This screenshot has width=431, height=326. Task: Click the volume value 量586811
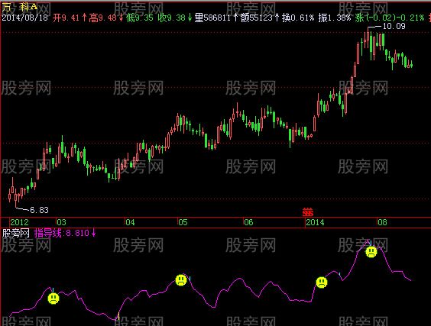212,18
